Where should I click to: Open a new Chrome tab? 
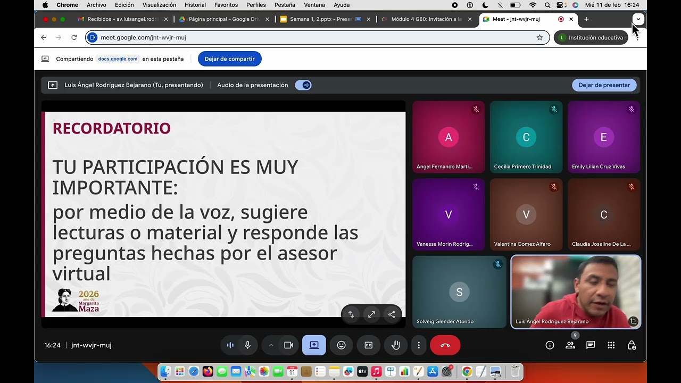click(586, 19)
